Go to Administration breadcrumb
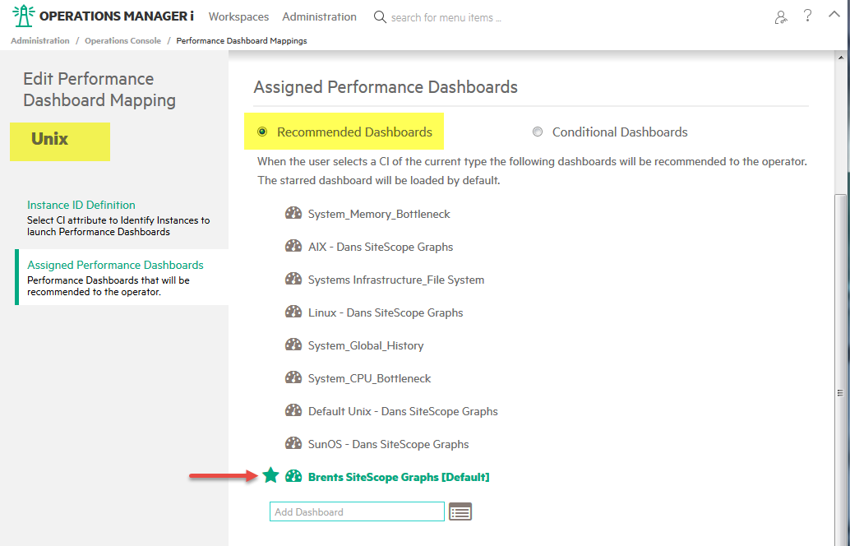850x546 pixels. [x=40, y=40]
